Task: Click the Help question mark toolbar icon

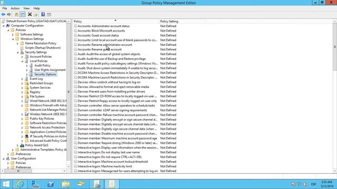Action: coord(43,14)
